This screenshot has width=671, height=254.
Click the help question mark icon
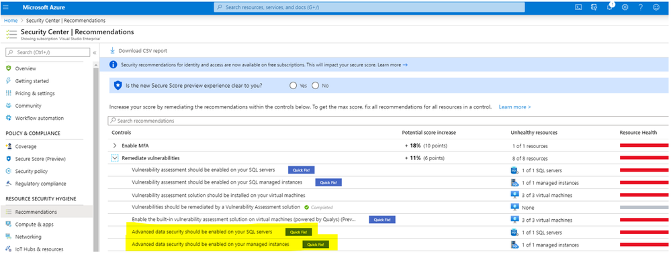coord(641,7)
